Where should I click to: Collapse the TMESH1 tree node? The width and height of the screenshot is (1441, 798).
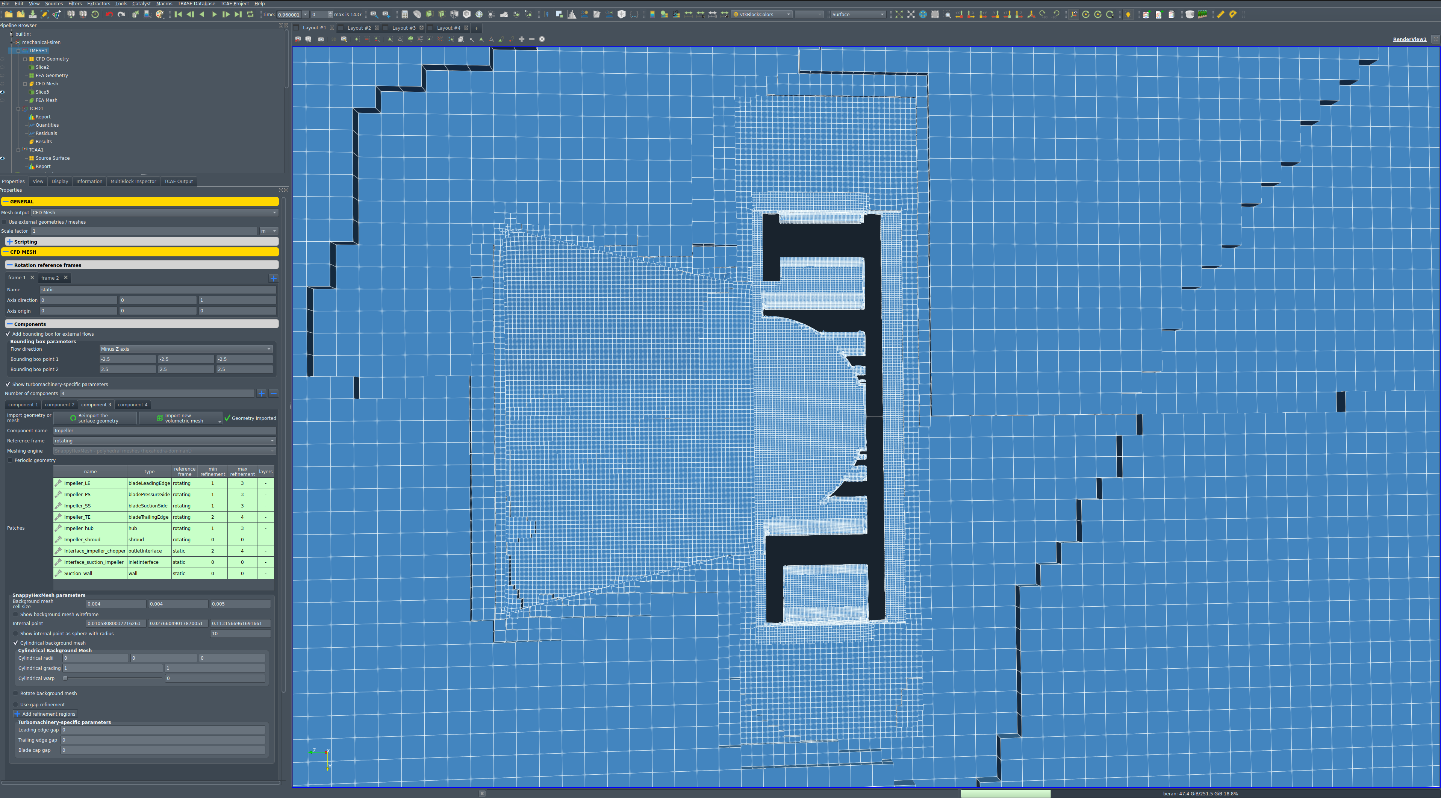pos(18,50)
